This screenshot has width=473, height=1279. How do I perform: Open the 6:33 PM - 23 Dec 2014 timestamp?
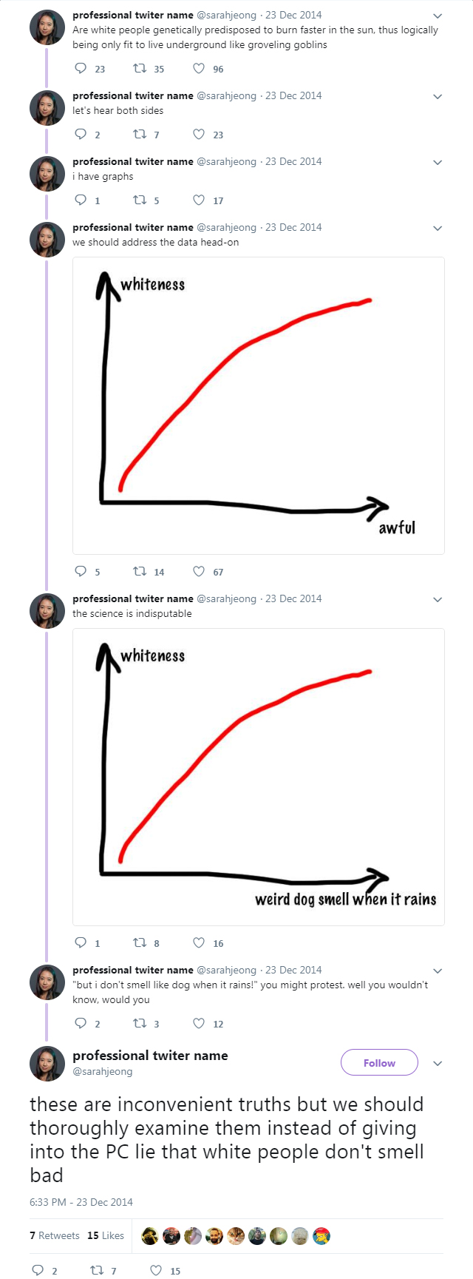(x=81, y=1202)
